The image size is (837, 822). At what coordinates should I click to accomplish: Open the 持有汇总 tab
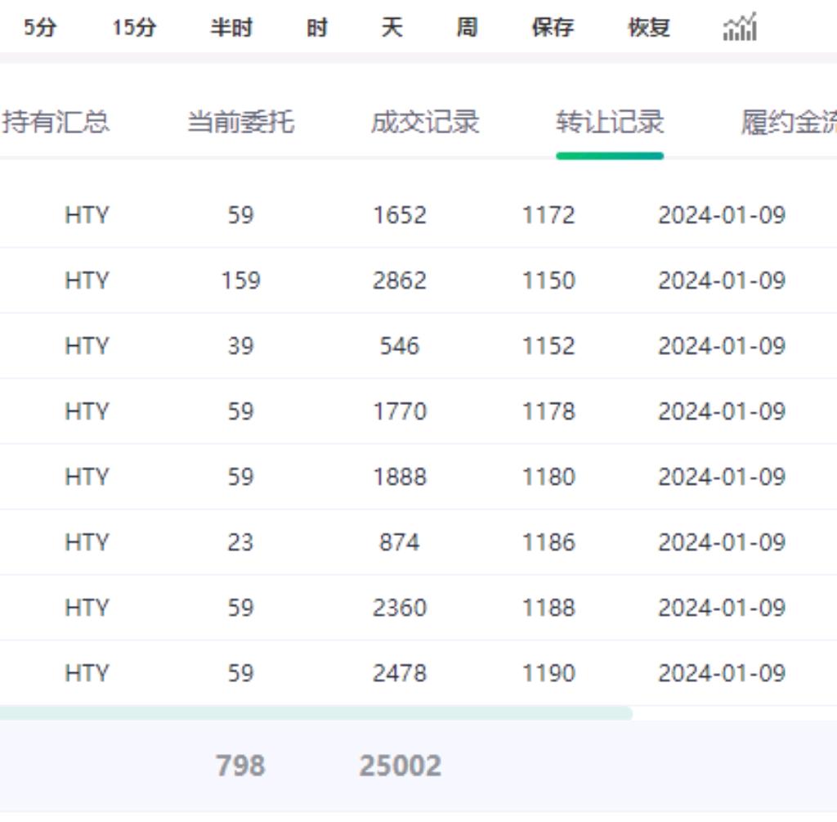tap(56, 123)
